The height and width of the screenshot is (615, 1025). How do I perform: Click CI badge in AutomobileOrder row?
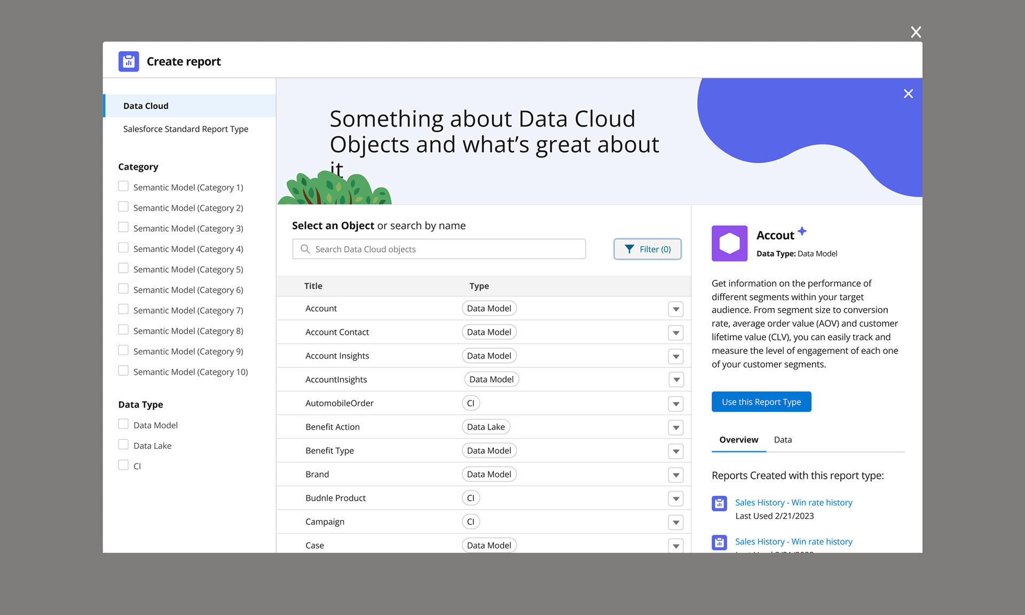pyautogui.click(x=470, y=403)
